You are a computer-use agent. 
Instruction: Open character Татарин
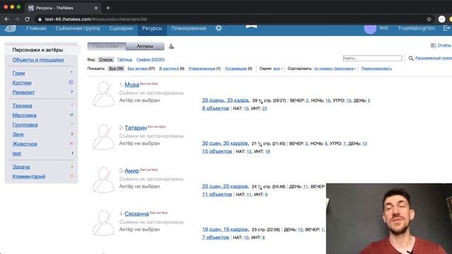136,128
